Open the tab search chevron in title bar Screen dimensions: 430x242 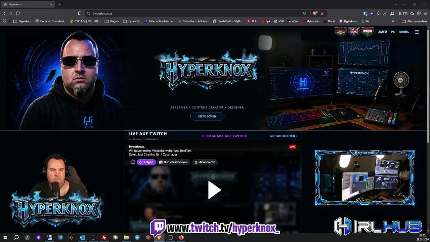point(396,4)
